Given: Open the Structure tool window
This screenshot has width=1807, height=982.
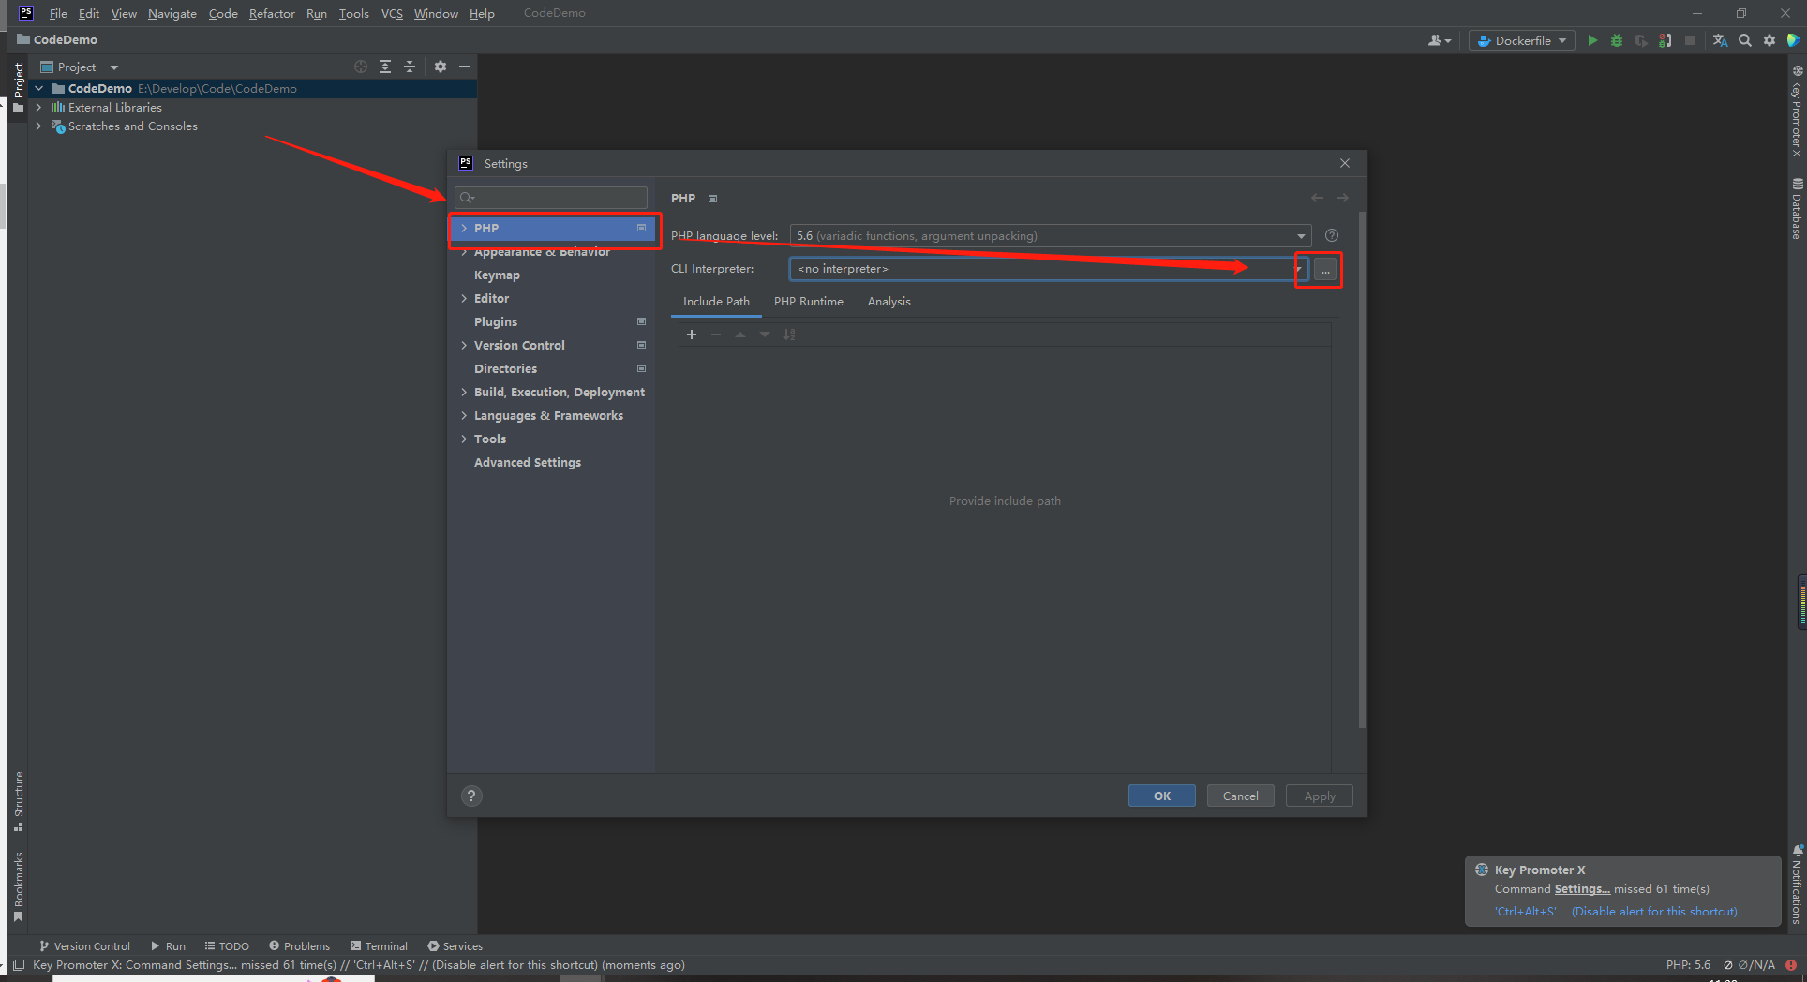Looking at the screenshot, I should pyautogui.click(x=18, y=801).
